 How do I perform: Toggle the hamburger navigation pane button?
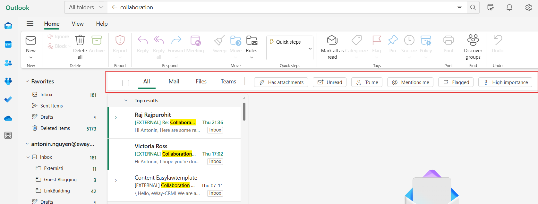[30, 23]
